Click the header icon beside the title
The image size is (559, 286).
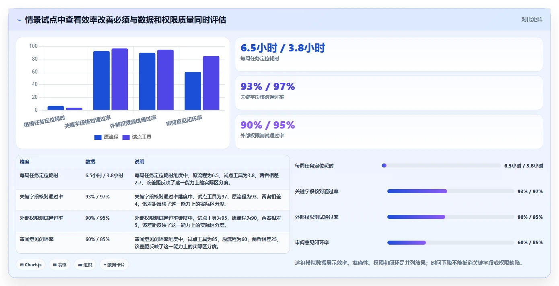pos(19,20)
